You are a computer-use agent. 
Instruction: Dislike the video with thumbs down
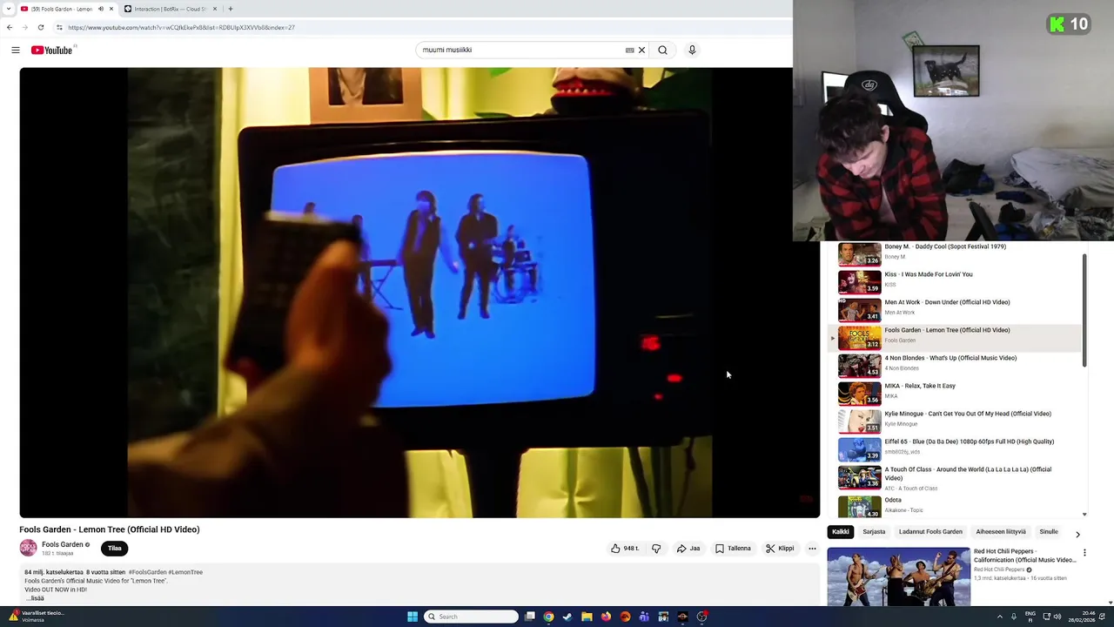[656, 548]
